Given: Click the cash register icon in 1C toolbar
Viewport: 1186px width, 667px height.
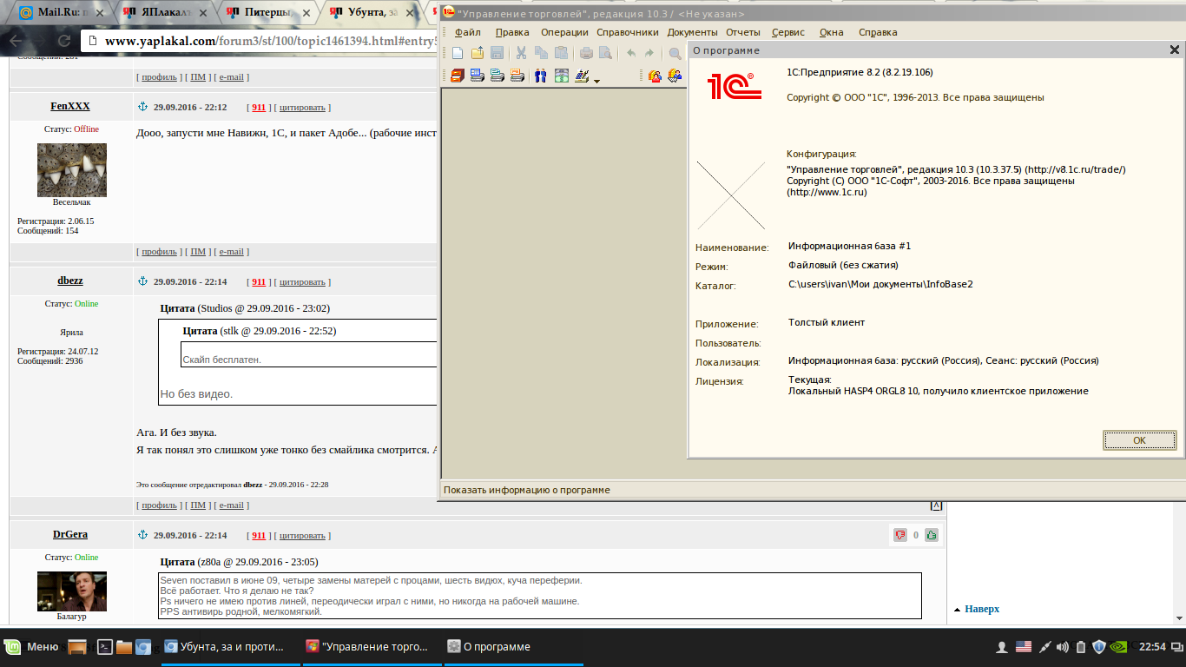Looking at the screenshot, I should (582, 76).
